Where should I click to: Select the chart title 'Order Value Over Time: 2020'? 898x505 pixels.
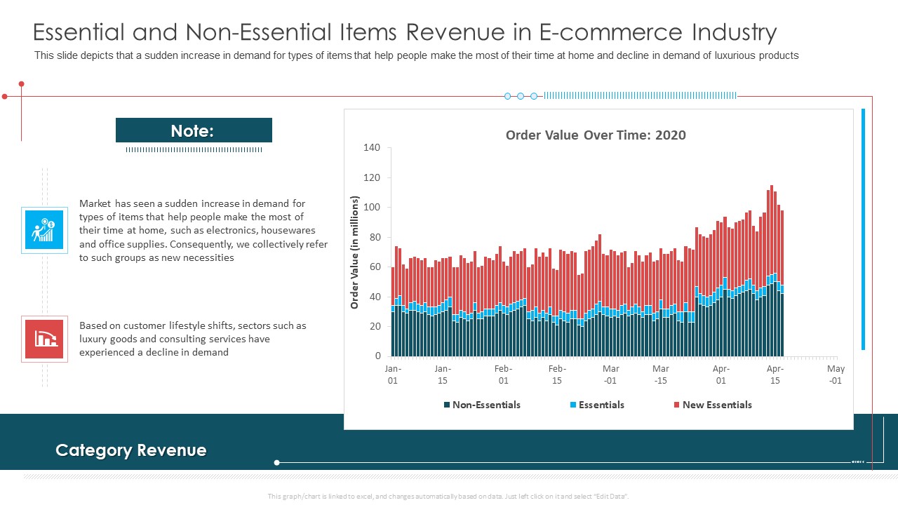pos(596,135)
